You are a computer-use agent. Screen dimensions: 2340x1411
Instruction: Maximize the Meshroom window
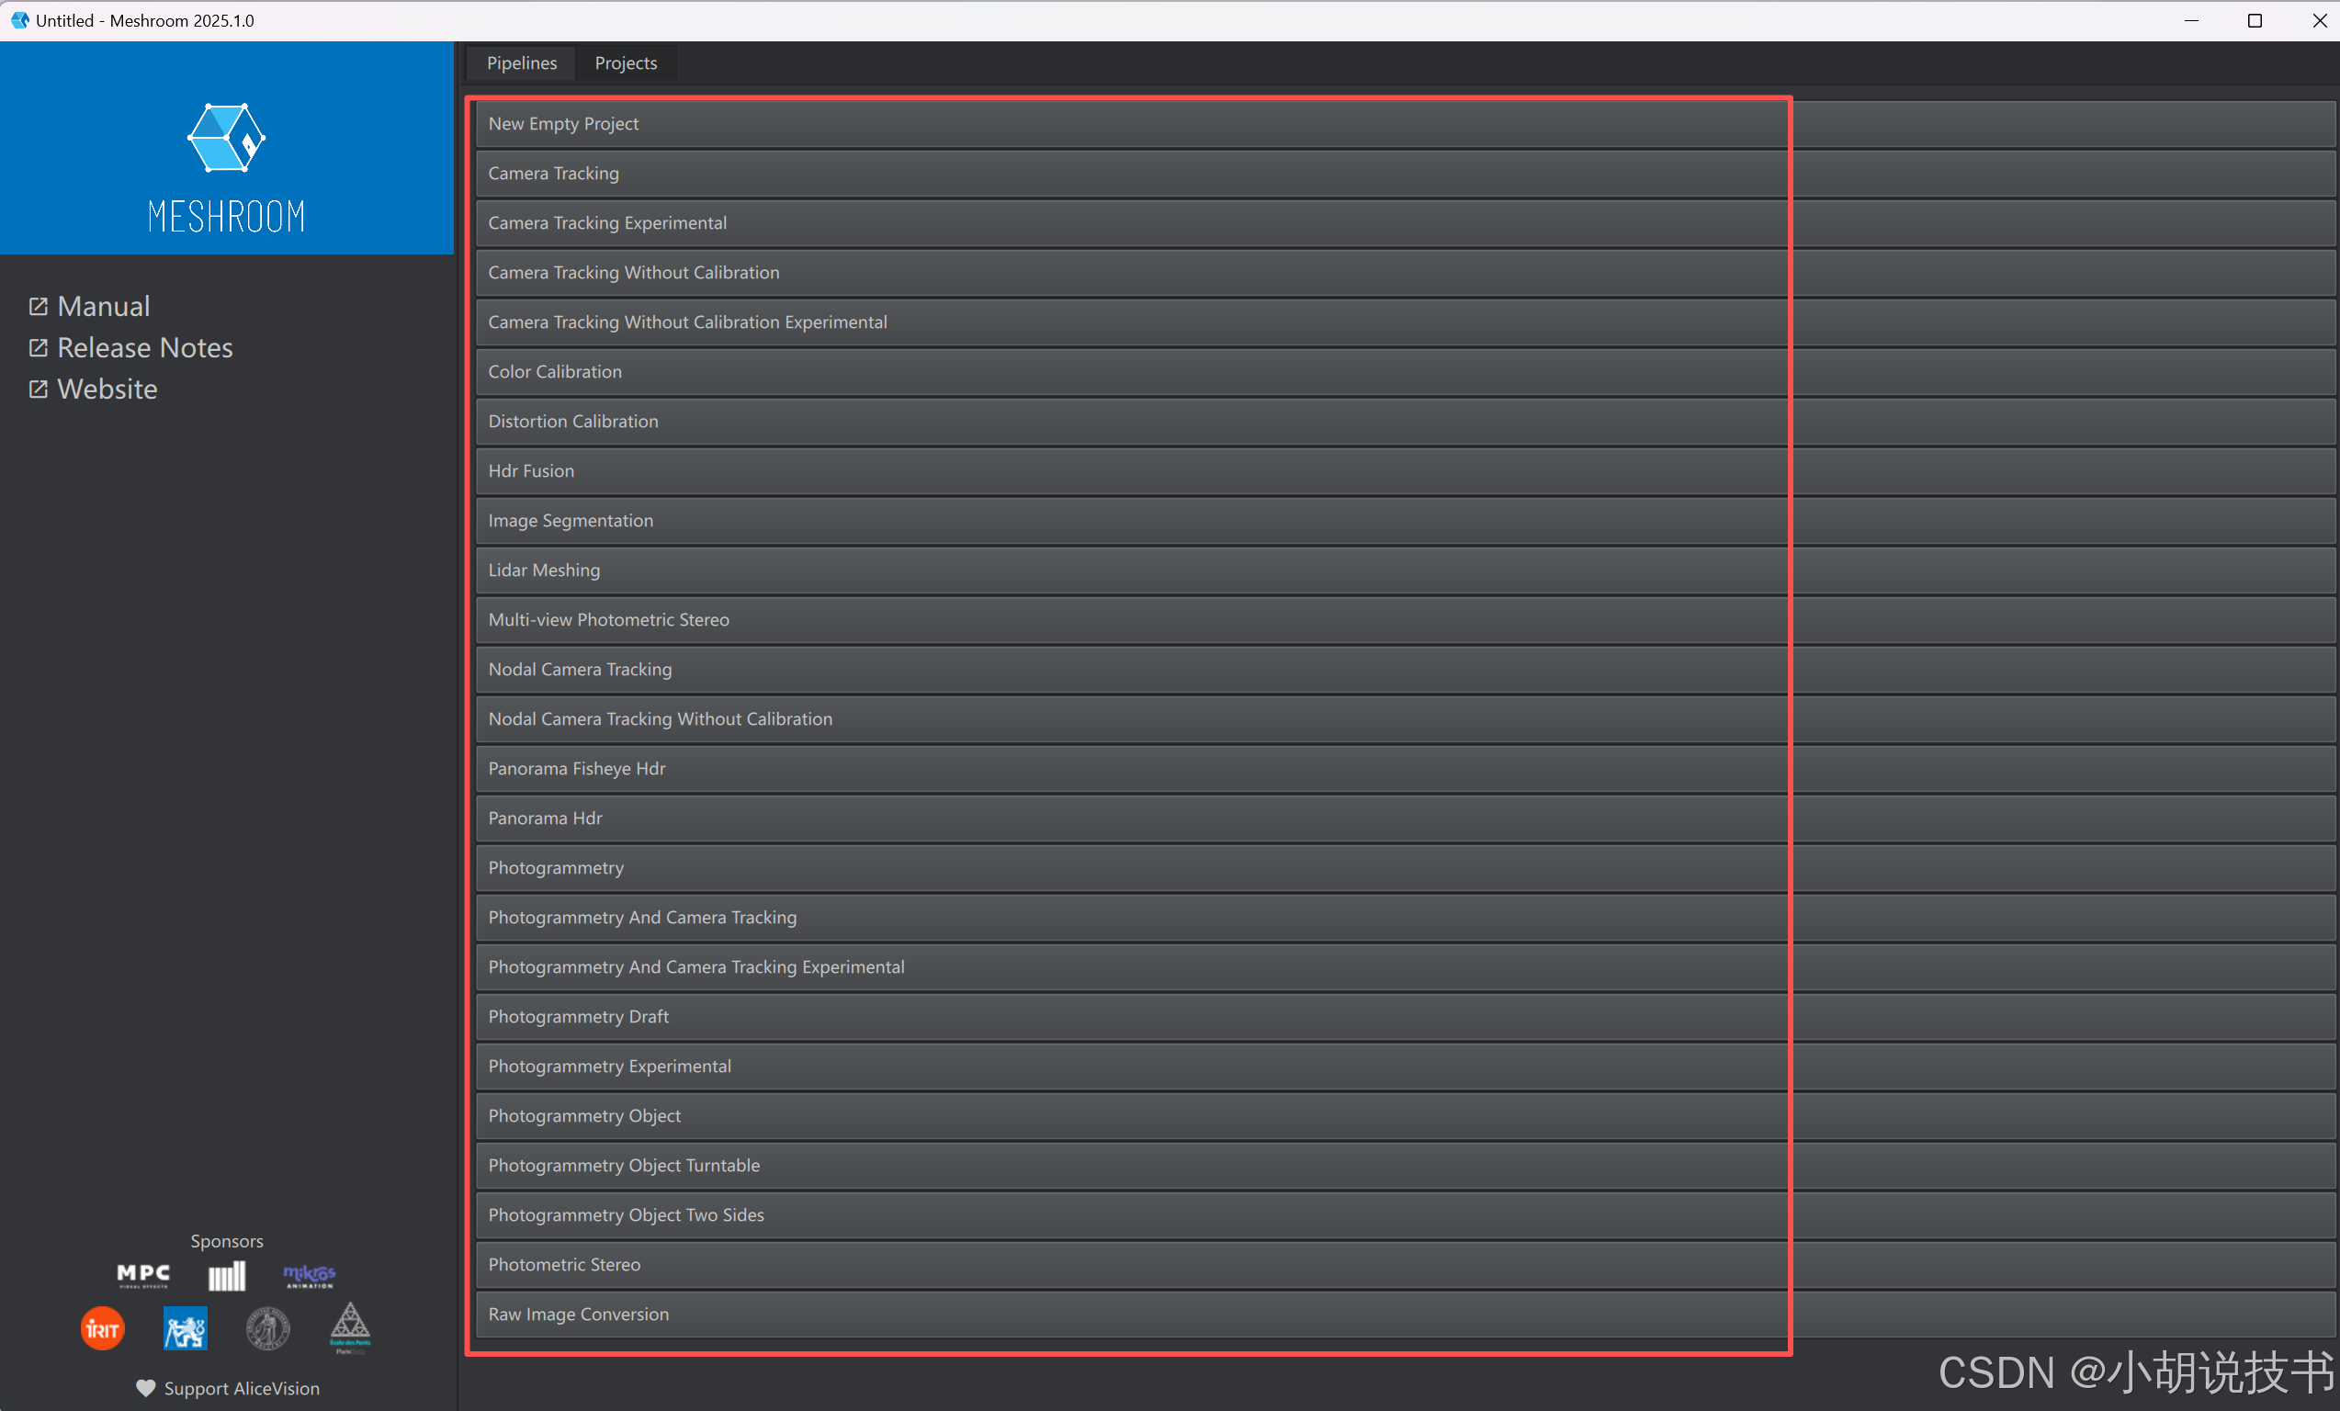pyautogui.click(x=2255, y=21)
